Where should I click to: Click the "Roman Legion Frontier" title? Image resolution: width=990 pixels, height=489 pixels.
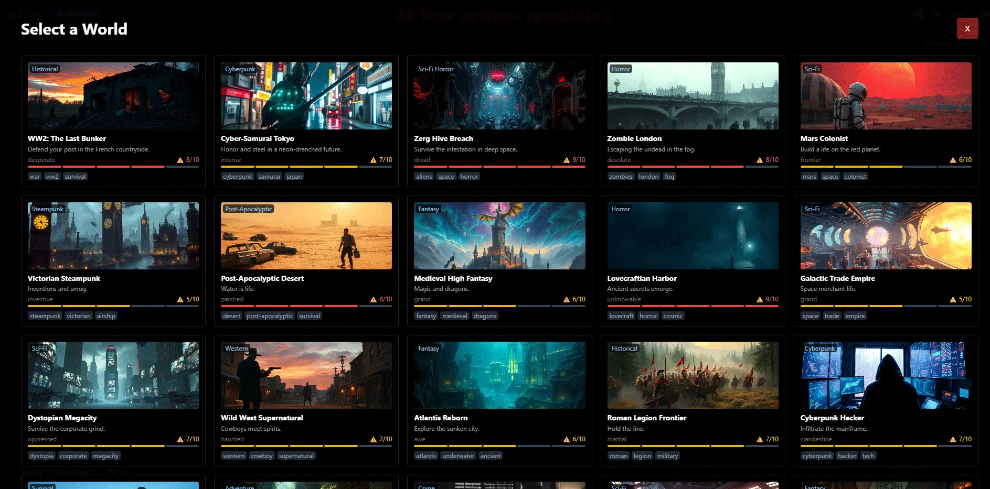pyautogui.click(x=646, y=418)
